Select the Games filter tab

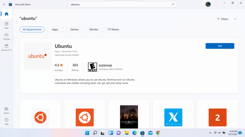[x=74, y=29]
